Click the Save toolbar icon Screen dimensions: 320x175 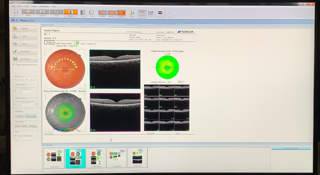pyautogui.click(x=16, y=13)
